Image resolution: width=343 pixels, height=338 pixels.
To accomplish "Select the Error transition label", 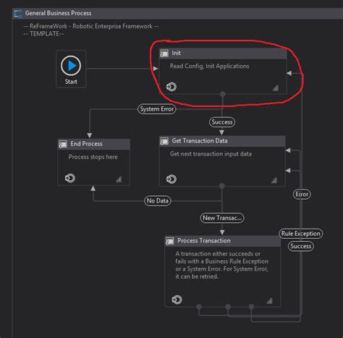I will 302,194.
